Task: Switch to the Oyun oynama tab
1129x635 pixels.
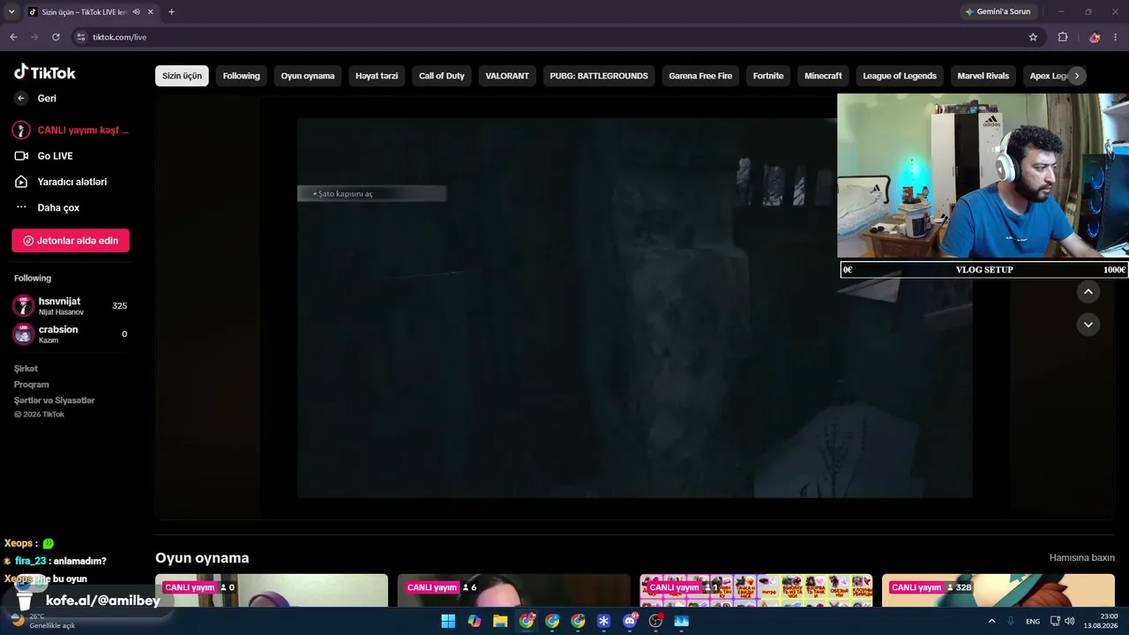Action: click(308, 76)
